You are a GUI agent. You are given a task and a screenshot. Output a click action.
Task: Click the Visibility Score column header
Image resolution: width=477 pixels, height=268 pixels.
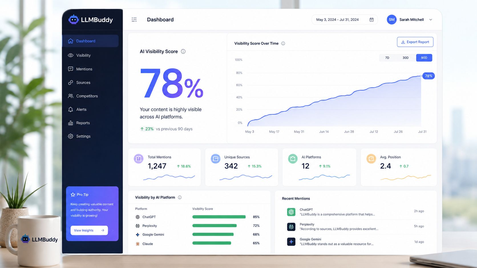tap(203, 209)
